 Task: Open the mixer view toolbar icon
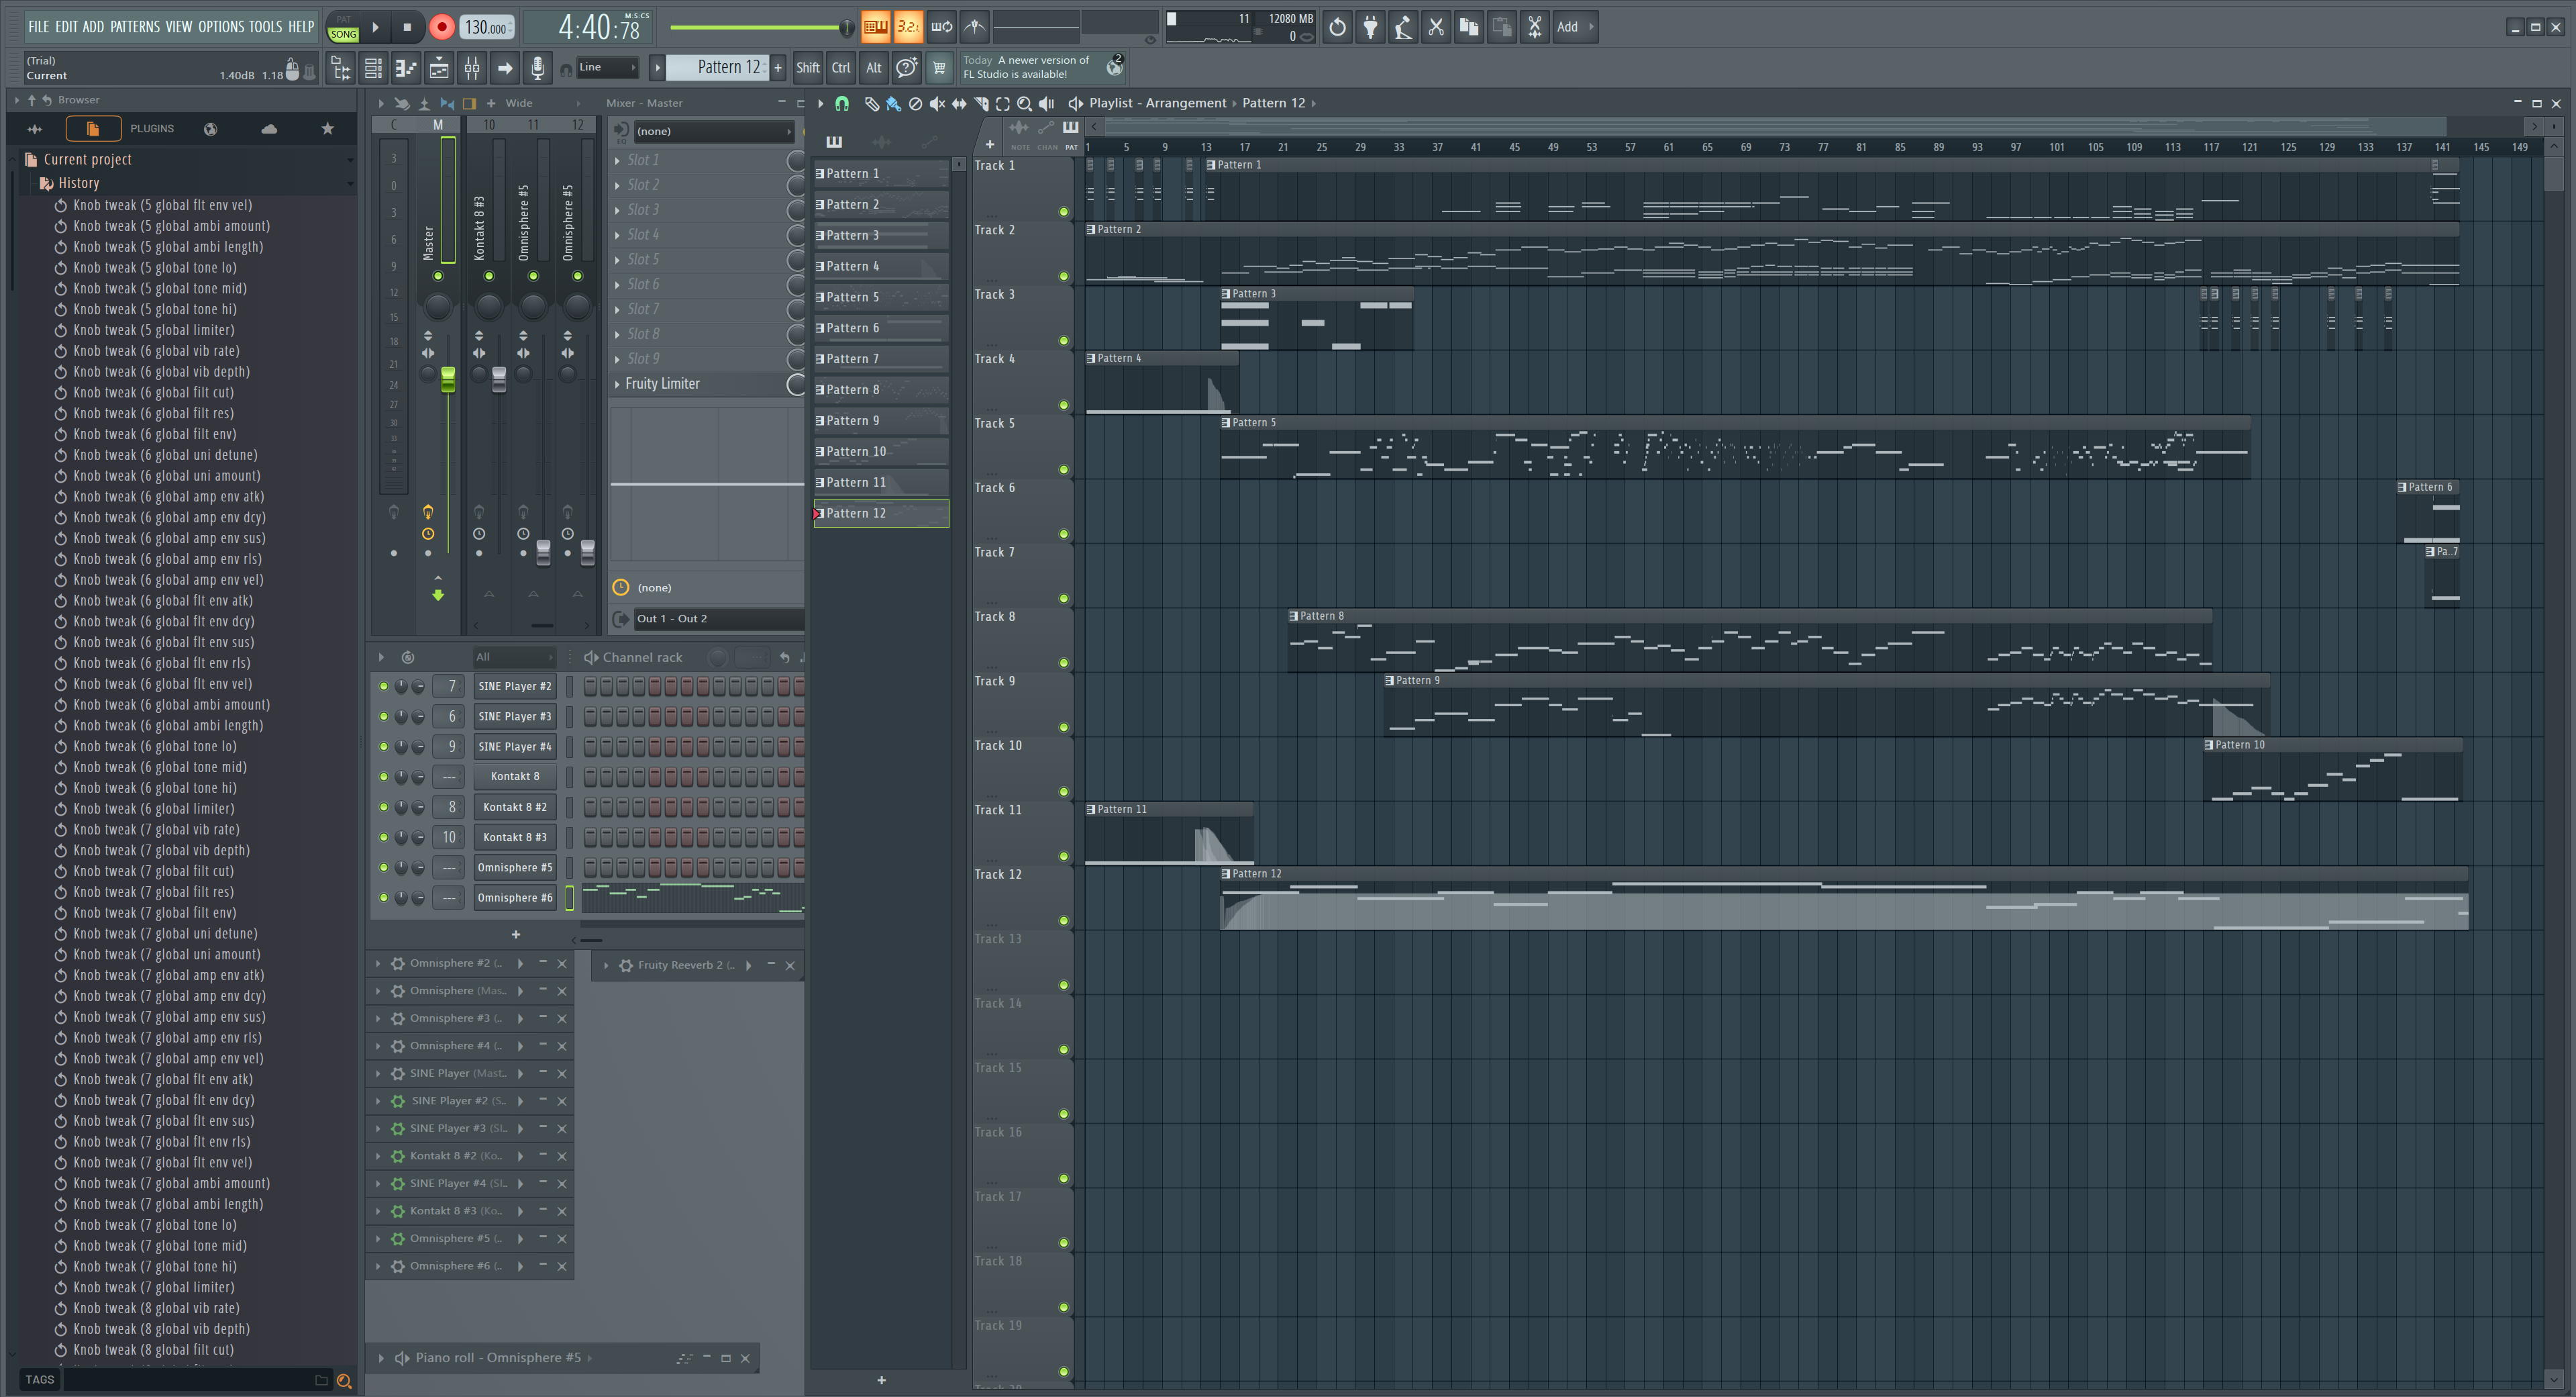coord(472,68)
